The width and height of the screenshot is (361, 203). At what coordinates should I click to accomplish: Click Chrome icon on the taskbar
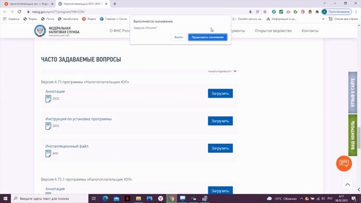pyautogui.click(x=171, y=198)
